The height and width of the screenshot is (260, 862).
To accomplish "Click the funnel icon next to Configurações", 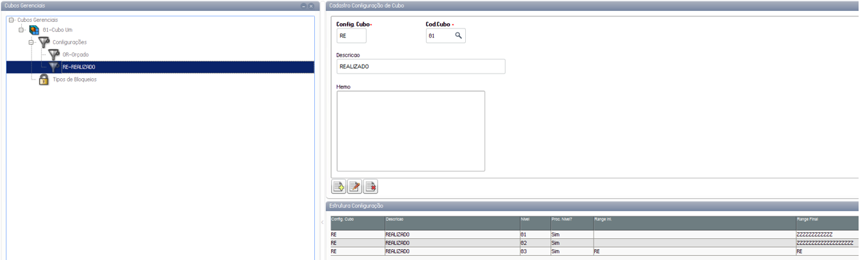I will [44, 42].
